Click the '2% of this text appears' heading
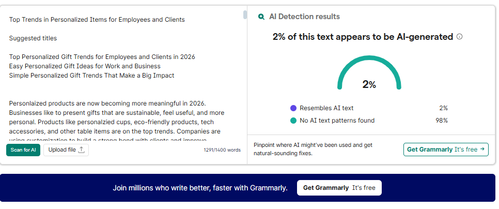The image size is (499, 209). pos(363,37)
